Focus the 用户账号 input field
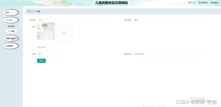221x107 pixels. click(72, 20)
